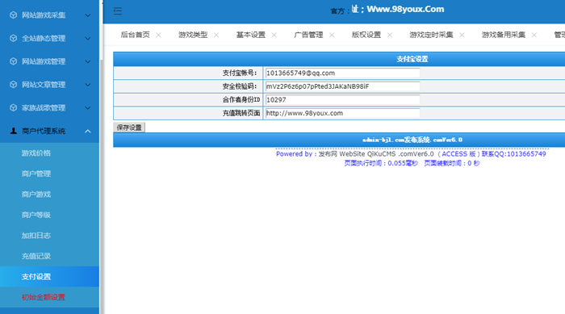This screenshot has height=314, width=565.
Task: Close the 后台首页 tab
Action: (158, 35)
